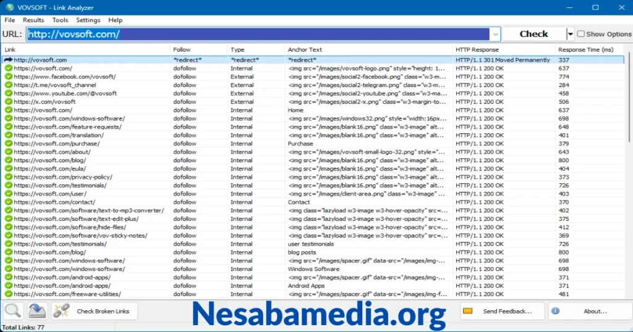Click green check icon for translation row

point(8,135)
